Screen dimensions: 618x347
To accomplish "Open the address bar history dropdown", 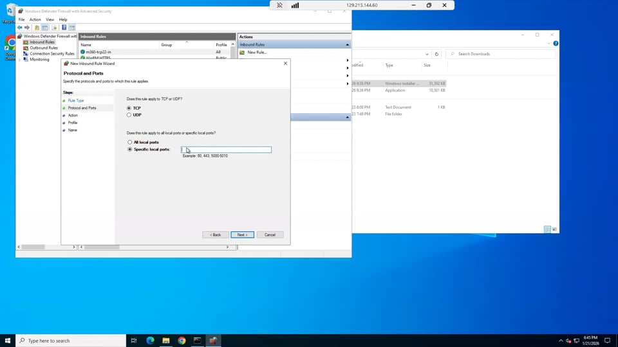I will [x=427, y=54].
